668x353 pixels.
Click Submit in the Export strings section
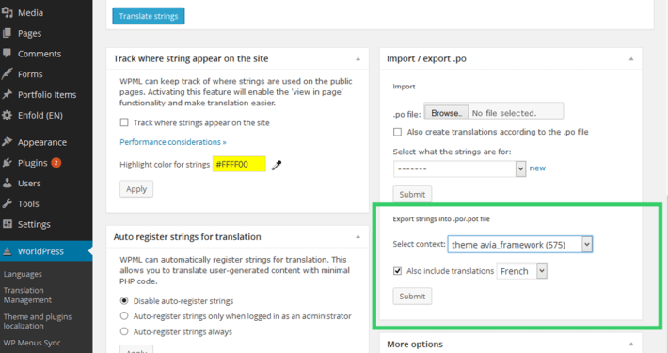click(412, 297)
